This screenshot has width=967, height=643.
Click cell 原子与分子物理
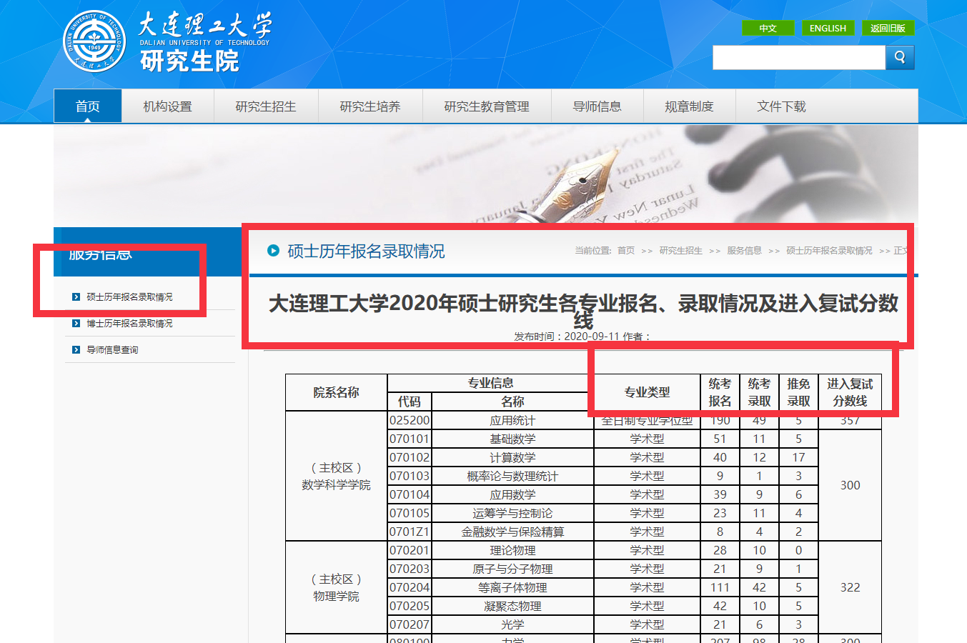pyautogui.click(x=512, y=569)
